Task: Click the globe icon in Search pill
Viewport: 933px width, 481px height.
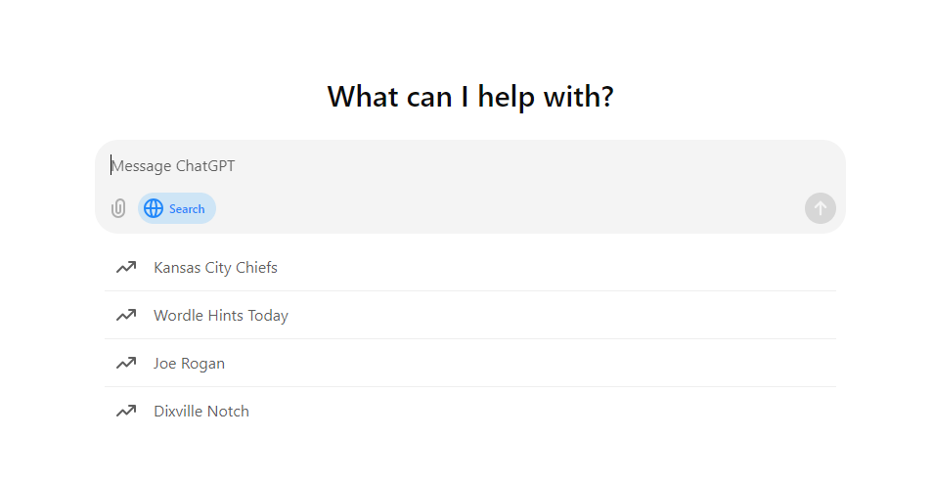Action: 154,208
